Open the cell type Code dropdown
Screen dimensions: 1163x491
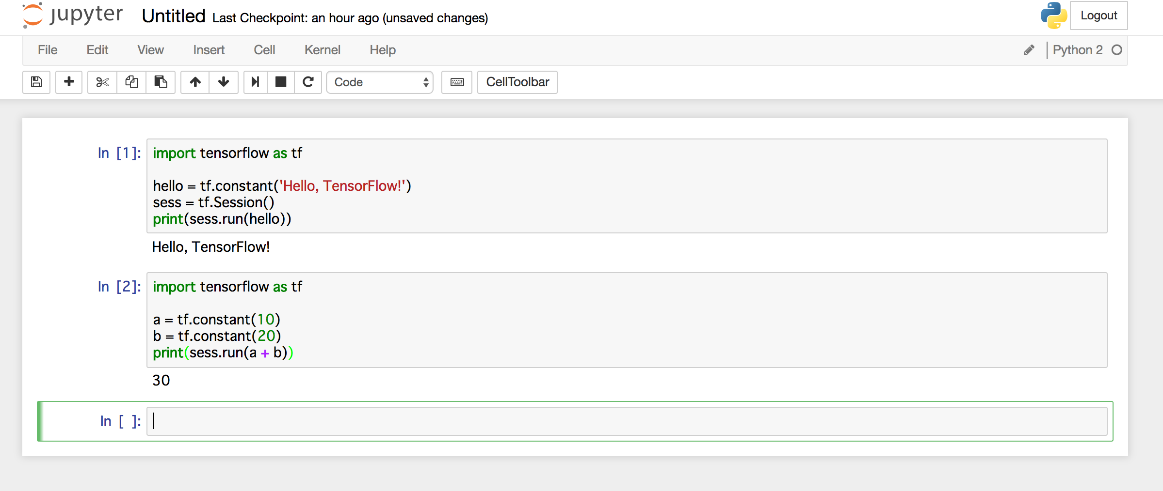point(380,82)
